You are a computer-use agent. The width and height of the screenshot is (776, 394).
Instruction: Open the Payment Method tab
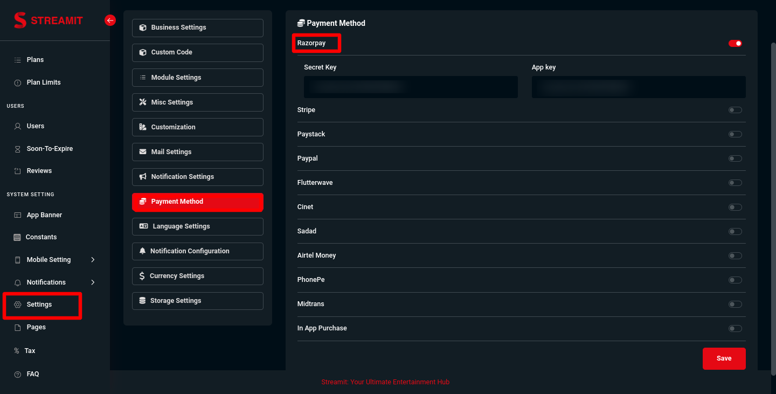pyautogui.click(x=198, y=202)
